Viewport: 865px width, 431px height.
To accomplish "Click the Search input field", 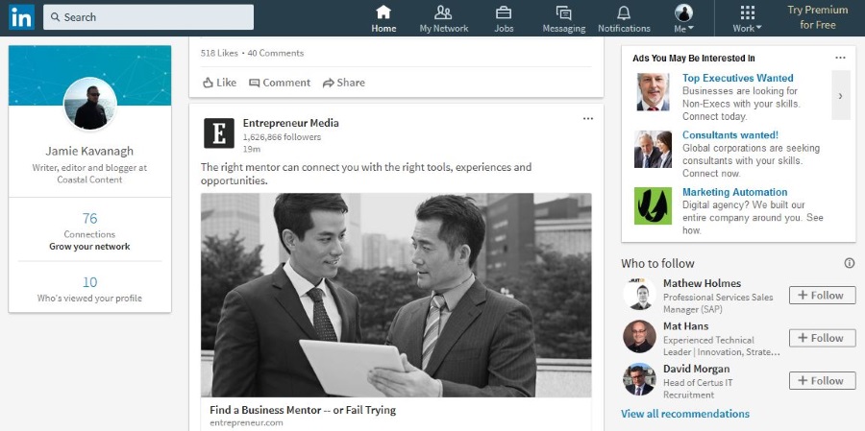I will (x=149, y=17).
